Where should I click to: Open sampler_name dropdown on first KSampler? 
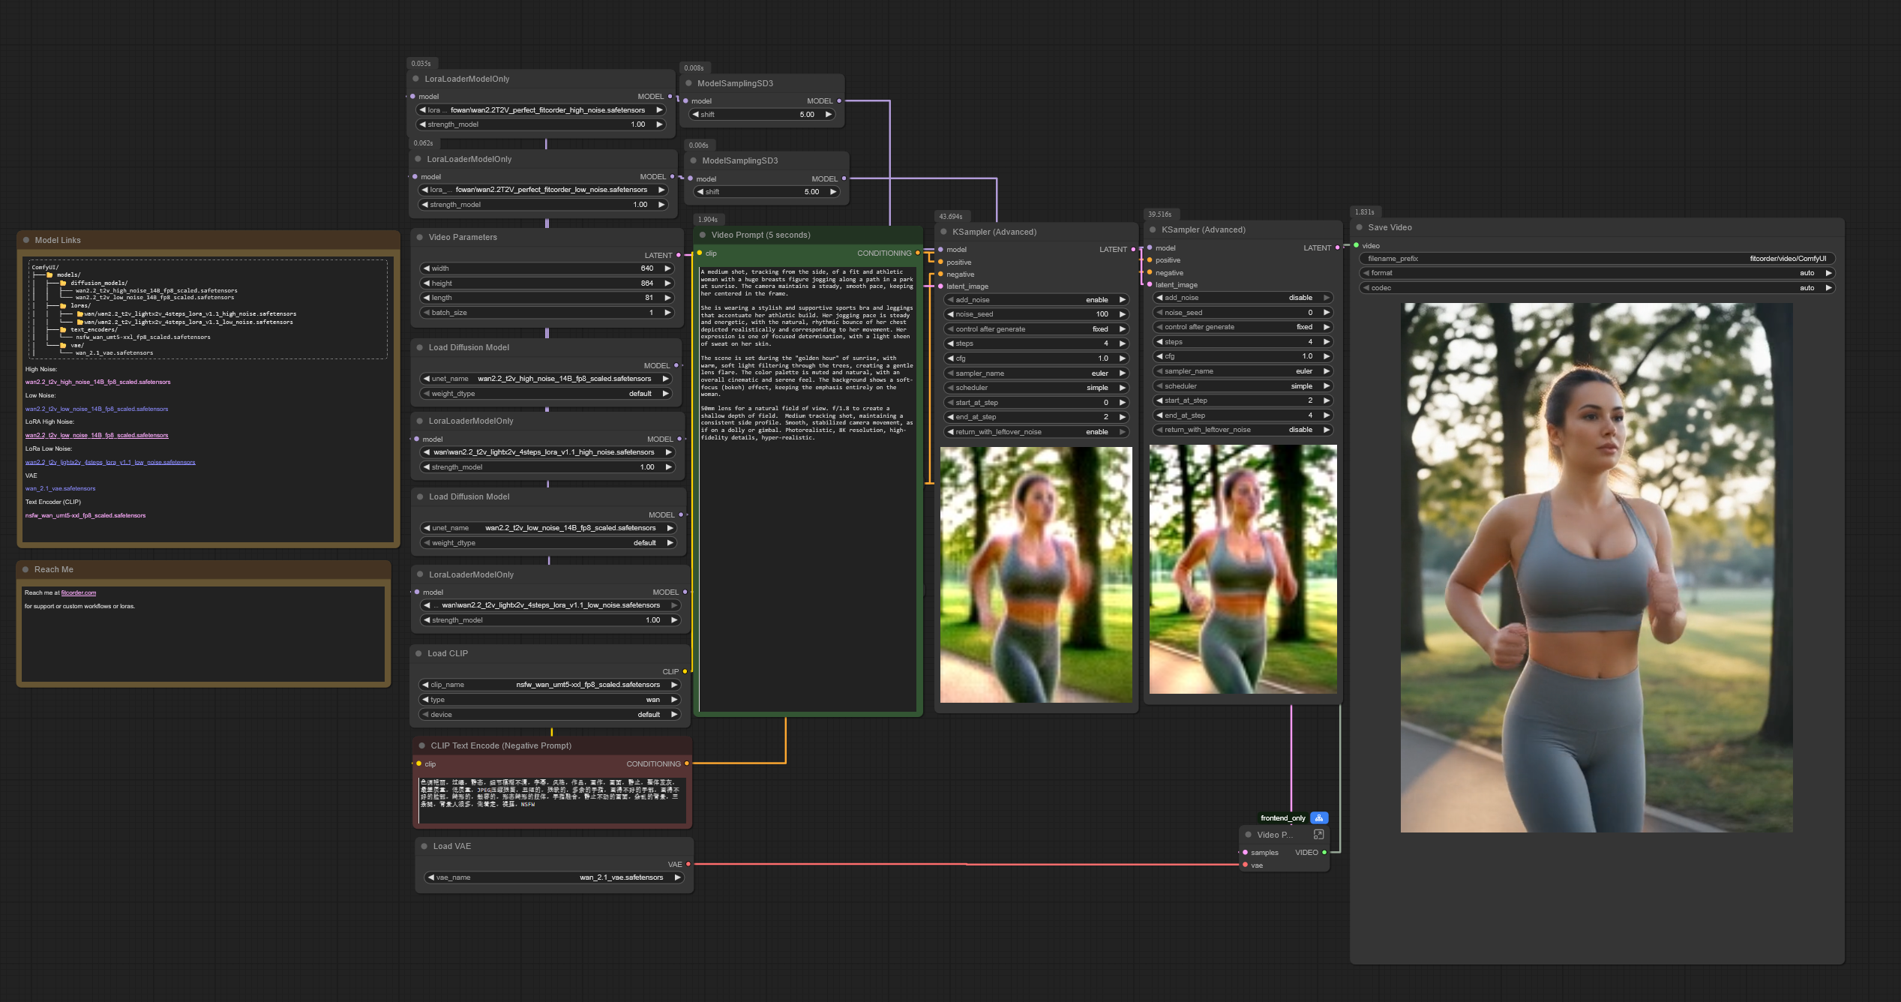click(x=1036, y=373)
